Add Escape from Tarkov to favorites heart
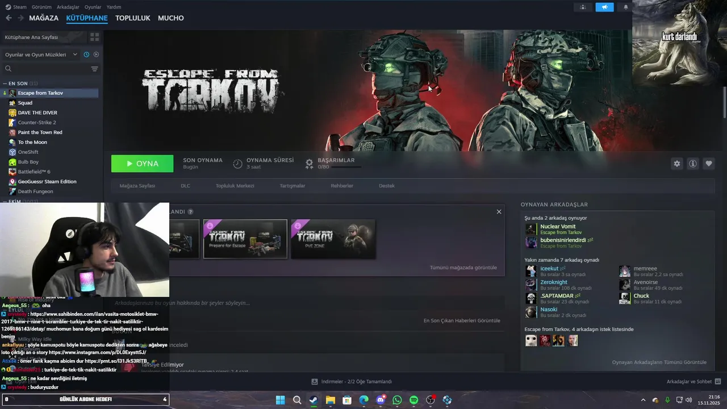This screenshot has height=409, width=727. 708,164
